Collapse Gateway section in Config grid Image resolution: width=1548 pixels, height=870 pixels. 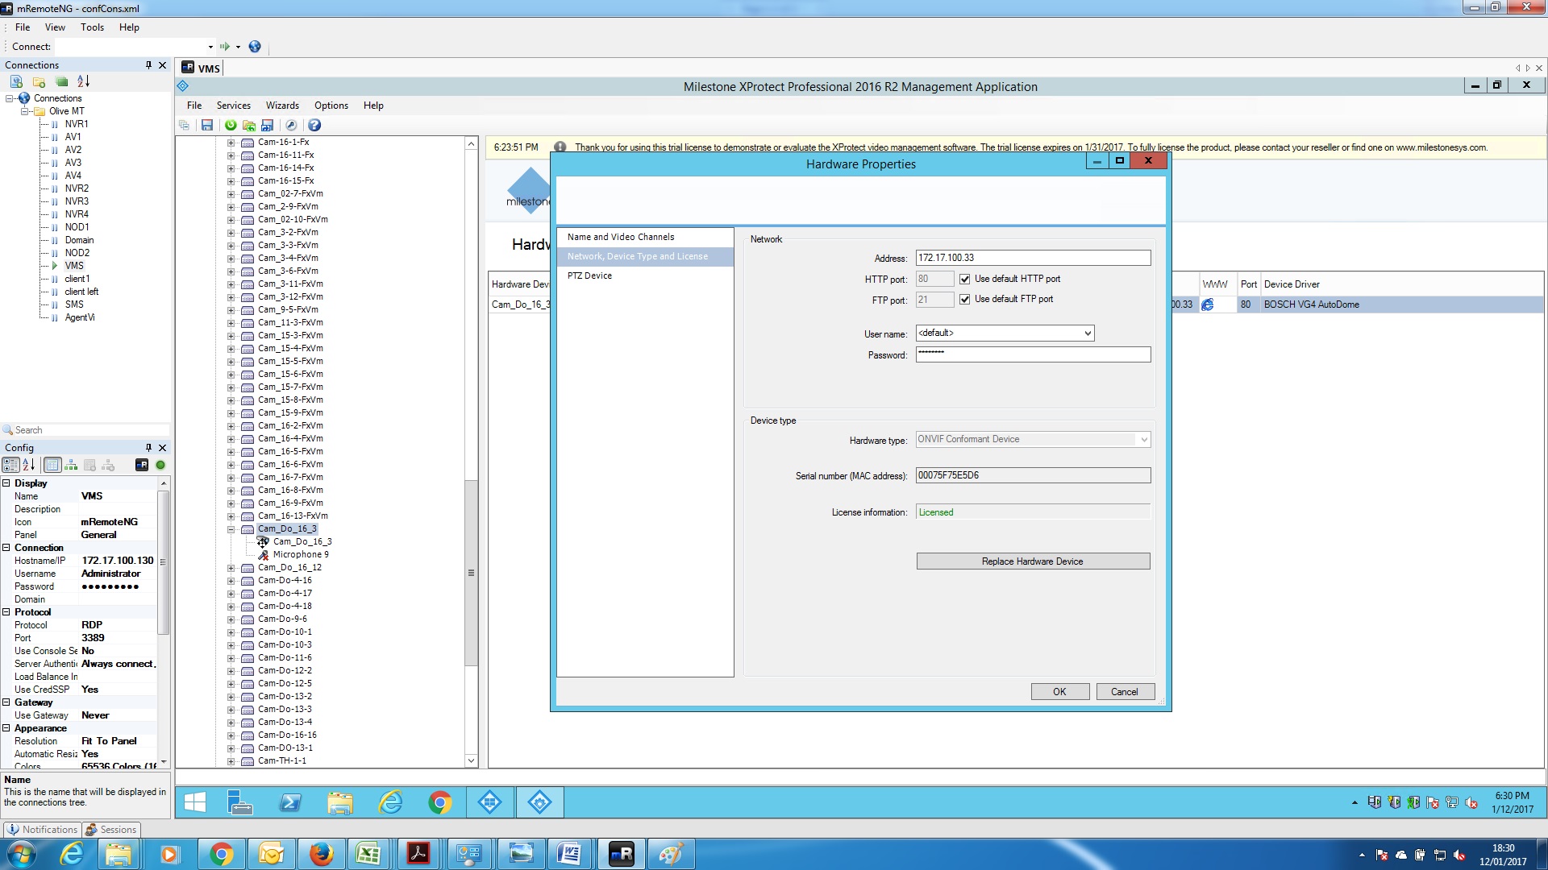6,702
